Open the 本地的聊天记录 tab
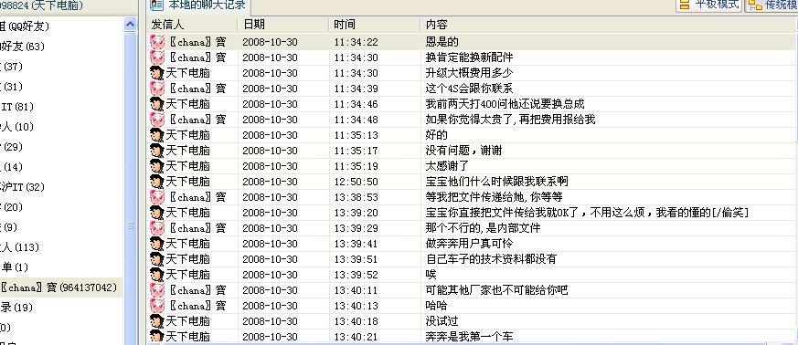 tap(199, 6)
